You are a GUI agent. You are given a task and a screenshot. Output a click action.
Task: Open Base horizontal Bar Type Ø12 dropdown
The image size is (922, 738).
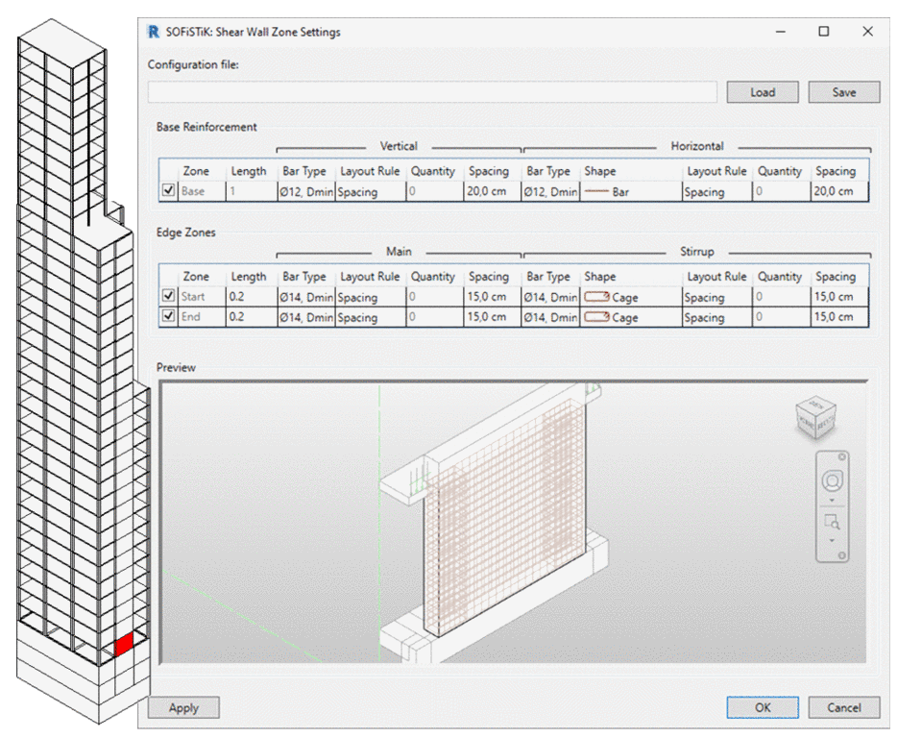[x=550, y=192]
